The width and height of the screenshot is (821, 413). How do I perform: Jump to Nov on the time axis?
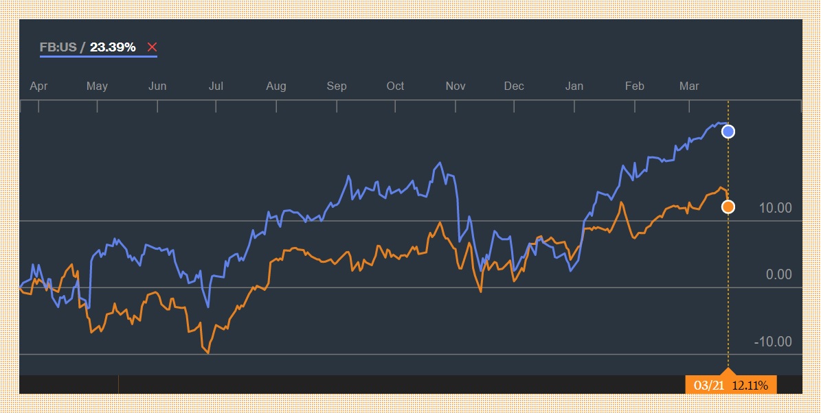[456, 86]
